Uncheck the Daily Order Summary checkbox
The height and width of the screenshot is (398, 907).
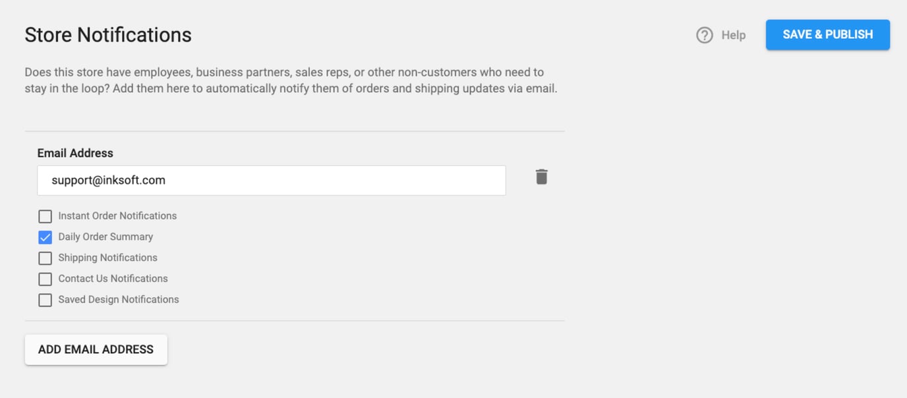[x=45, y=237]
